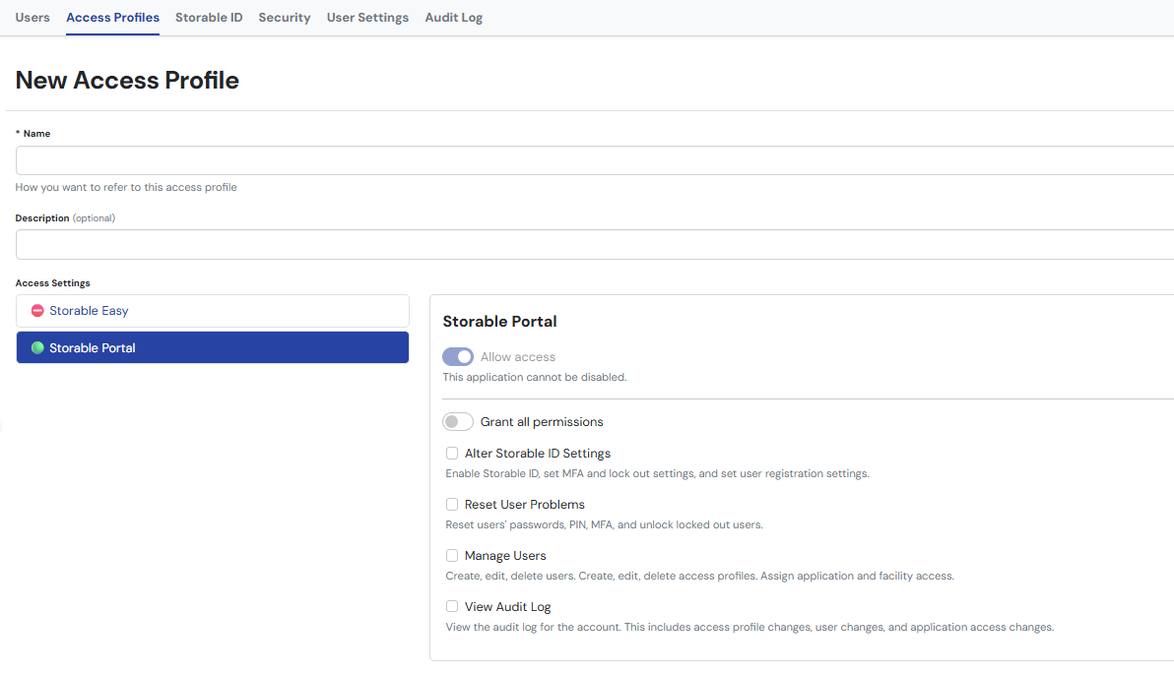
Task: Select the Storable Easy list entry text
Action: coord(89,311)
